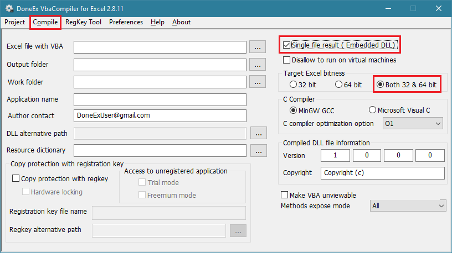Minimize the VbaCompiler window
This screenshot has width=452, height=253.
click(x=388, y=8)
